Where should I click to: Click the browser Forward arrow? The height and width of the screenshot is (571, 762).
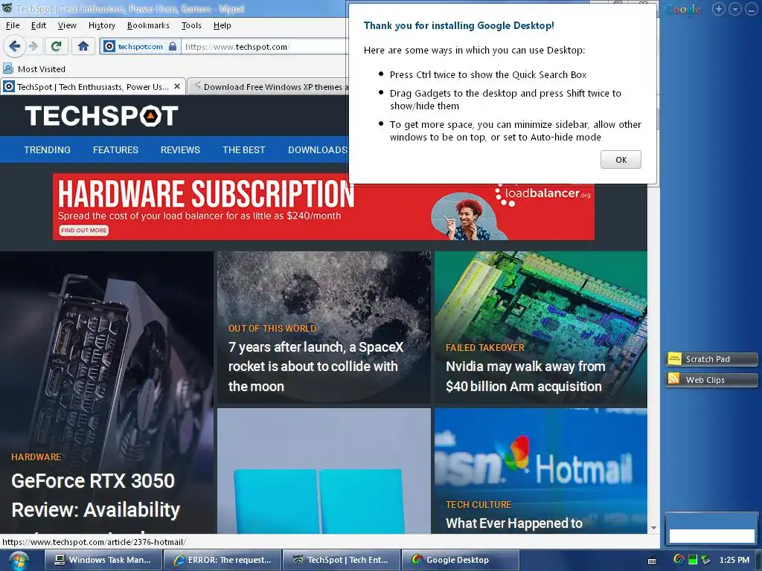pyautogui.click(x=33, y=46)
